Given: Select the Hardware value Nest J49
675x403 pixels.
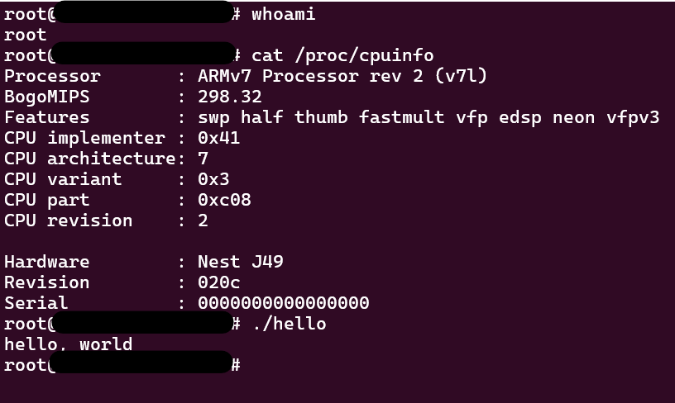Looking at the screenshot, I should tap(241, 262).
